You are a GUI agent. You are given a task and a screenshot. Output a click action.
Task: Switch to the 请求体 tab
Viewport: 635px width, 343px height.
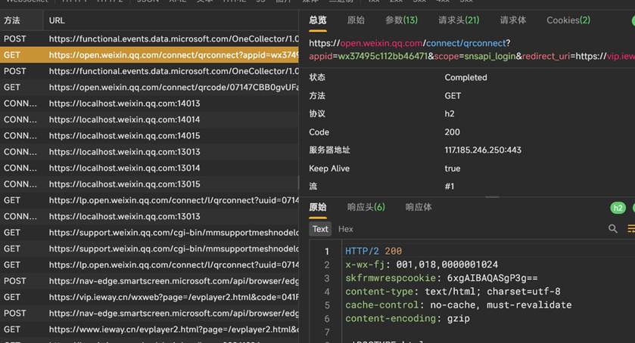513,20
